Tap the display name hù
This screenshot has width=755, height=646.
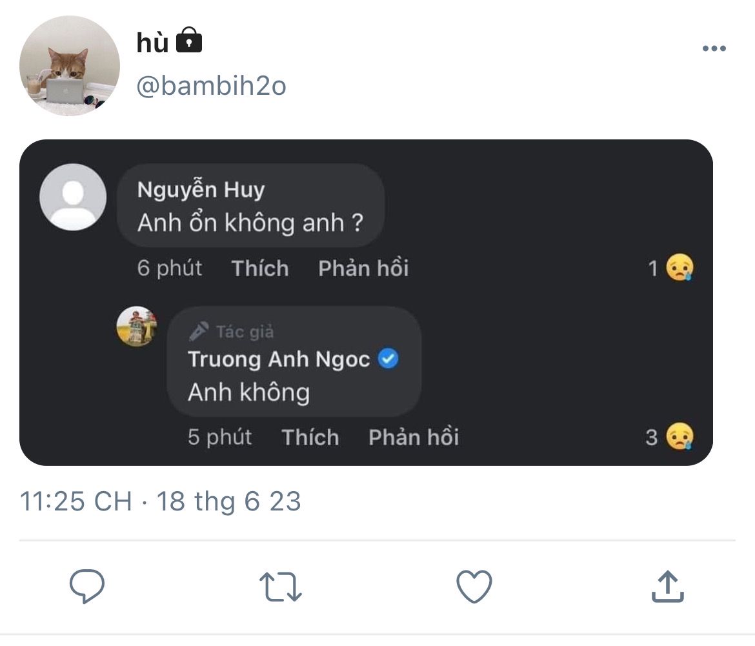[152, 43]
